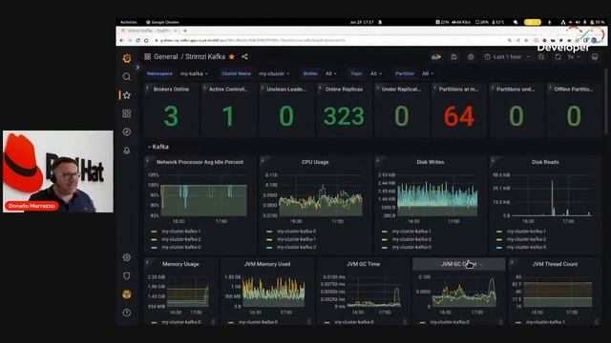Open the Explore compass icon in sidebar
The image size is (611, 343).
(127, 131)
